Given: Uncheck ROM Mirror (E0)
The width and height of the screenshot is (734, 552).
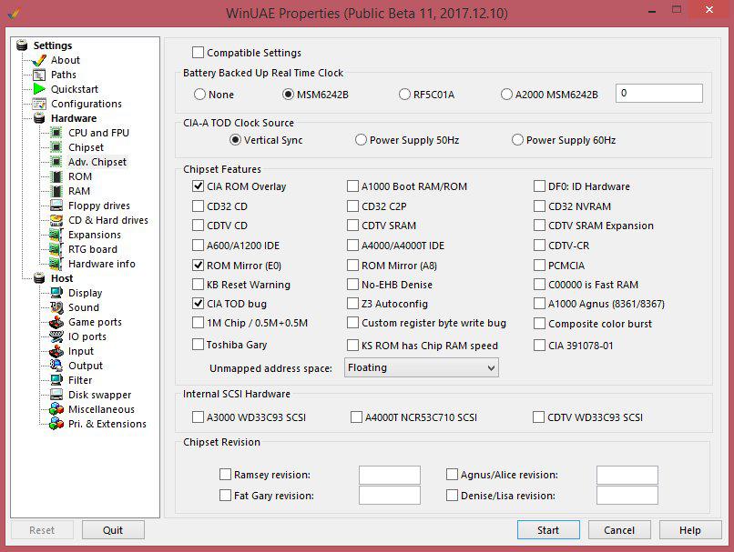Looking at the screenshot, I should [x=198, y=266].
